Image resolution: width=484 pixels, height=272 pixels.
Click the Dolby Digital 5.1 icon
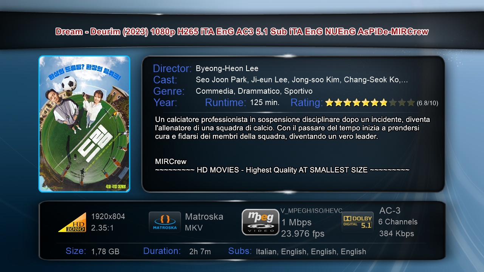click(x=357, y=222)
